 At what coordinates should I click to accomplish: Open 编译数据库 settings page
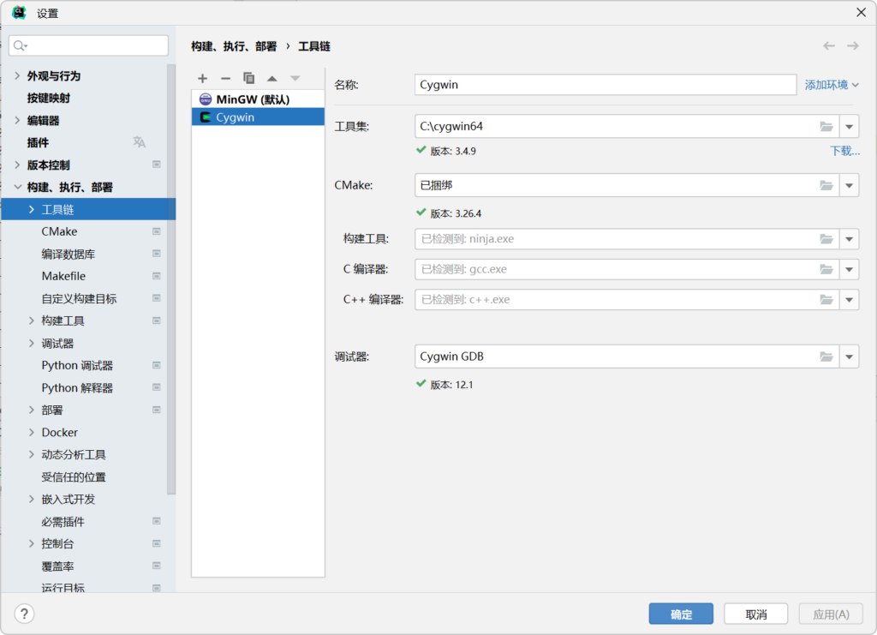(69, 254)
